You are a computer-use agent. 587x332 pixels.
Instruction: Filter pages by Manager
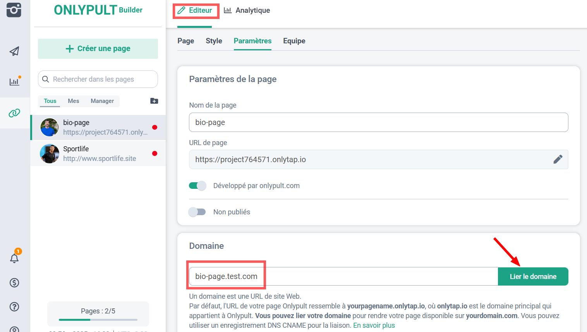102,101
